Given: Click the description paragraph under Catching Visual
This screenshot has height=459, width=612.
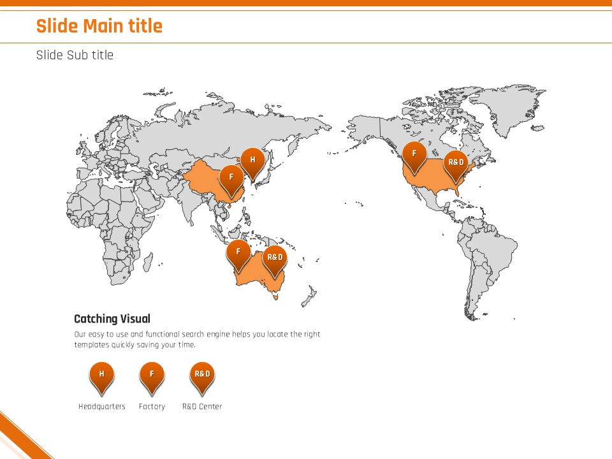Looking at the screenshot, I should [x=197, y=339].
